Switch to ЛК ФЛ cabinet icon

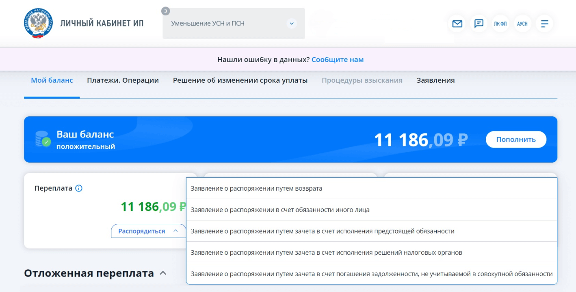click(x=500, y=24)
